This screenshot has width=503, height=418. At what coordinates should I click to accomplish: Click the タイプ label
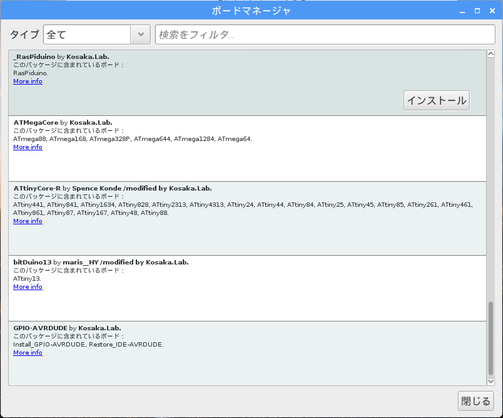(x=24, y=34)
